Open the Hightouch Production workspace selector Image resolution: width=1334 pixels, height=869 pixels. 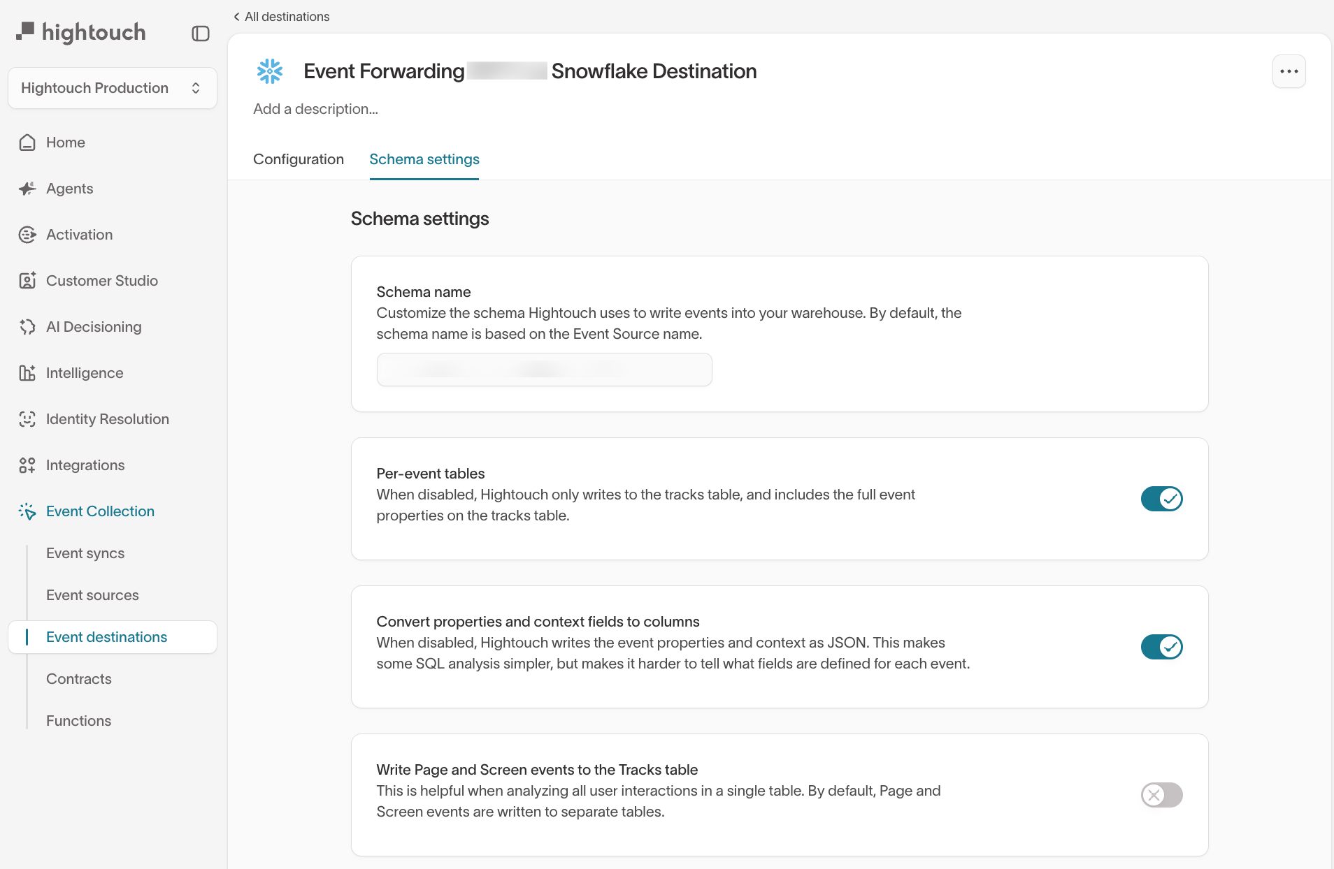pyautogui.click(x=112, y=87)
